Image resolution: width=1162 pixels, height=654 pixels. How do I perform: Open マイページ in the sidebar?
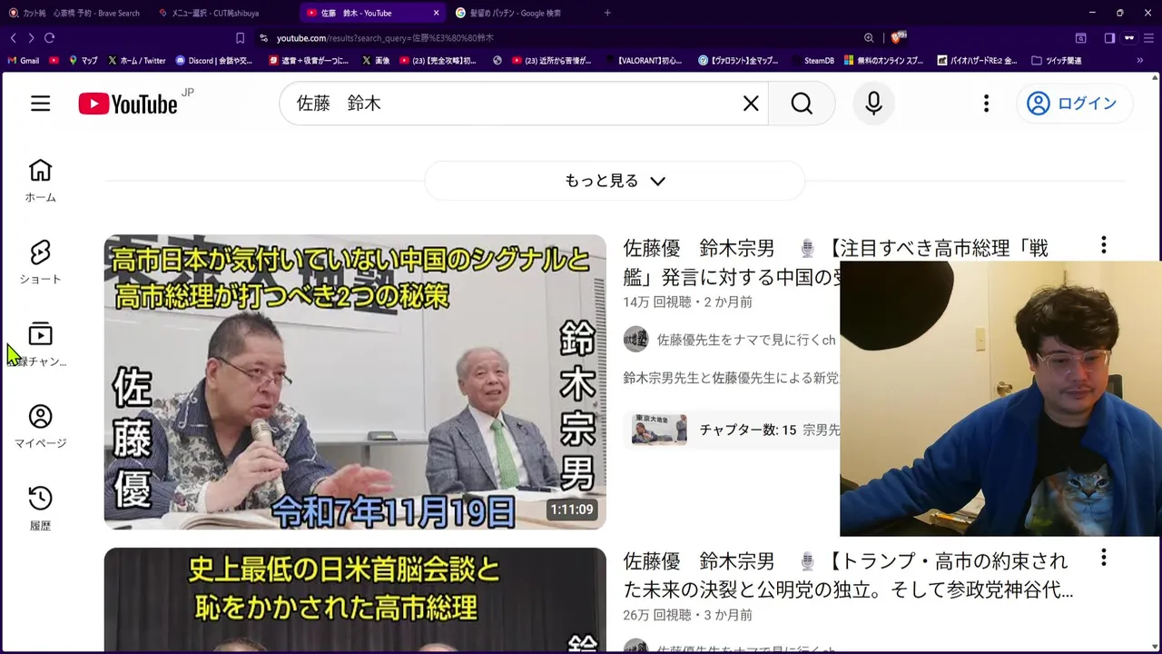coord(40,427)
